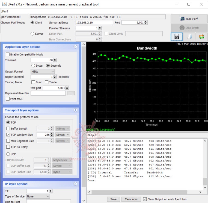Click TTL spinner arrows
Screen dimensions: 208x203
(x=50, y=191)
